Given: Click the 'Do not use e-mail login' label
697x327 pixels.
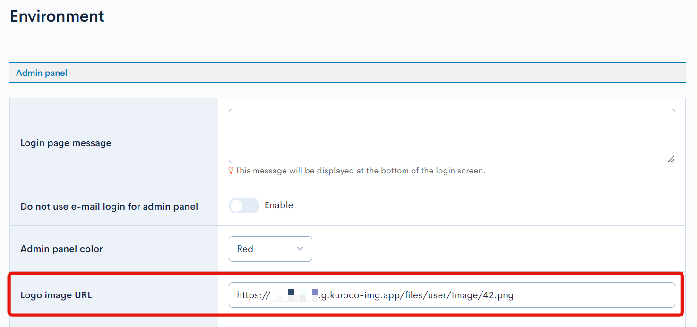Looking at the screenshot, I should (x=109, y=206).
